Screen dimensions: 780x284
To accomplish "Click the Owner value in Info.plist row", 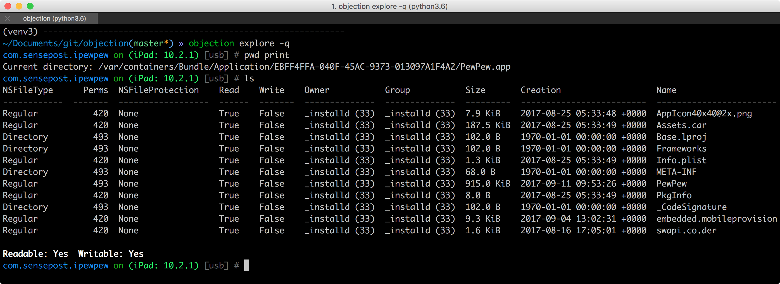I will coord(339,160).
